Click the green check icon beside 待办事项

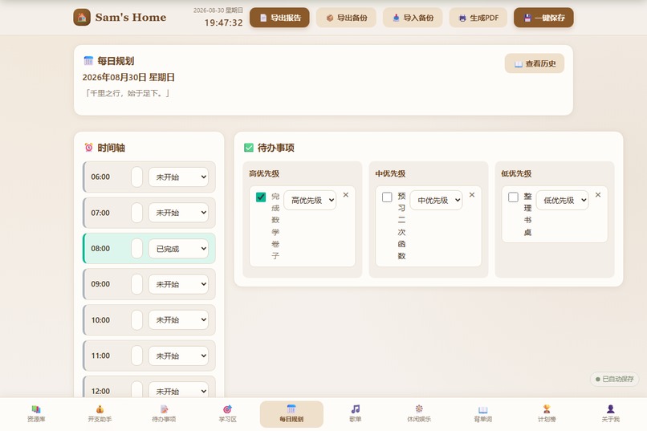(x=248, y=147)
